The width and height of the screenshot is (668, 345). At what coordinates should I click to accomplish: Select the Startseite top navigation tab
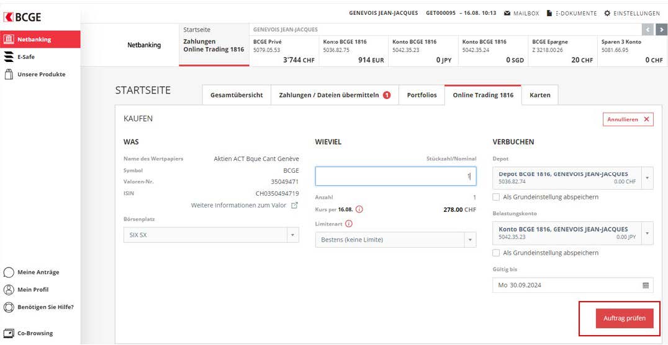click(214, 45)
